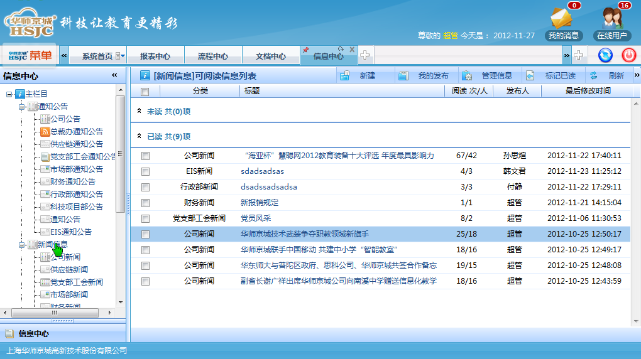The height and width of the screenshot is (359, 641).
Task: Click the info icon beside 主栏目
Action: tap(20, 94)
